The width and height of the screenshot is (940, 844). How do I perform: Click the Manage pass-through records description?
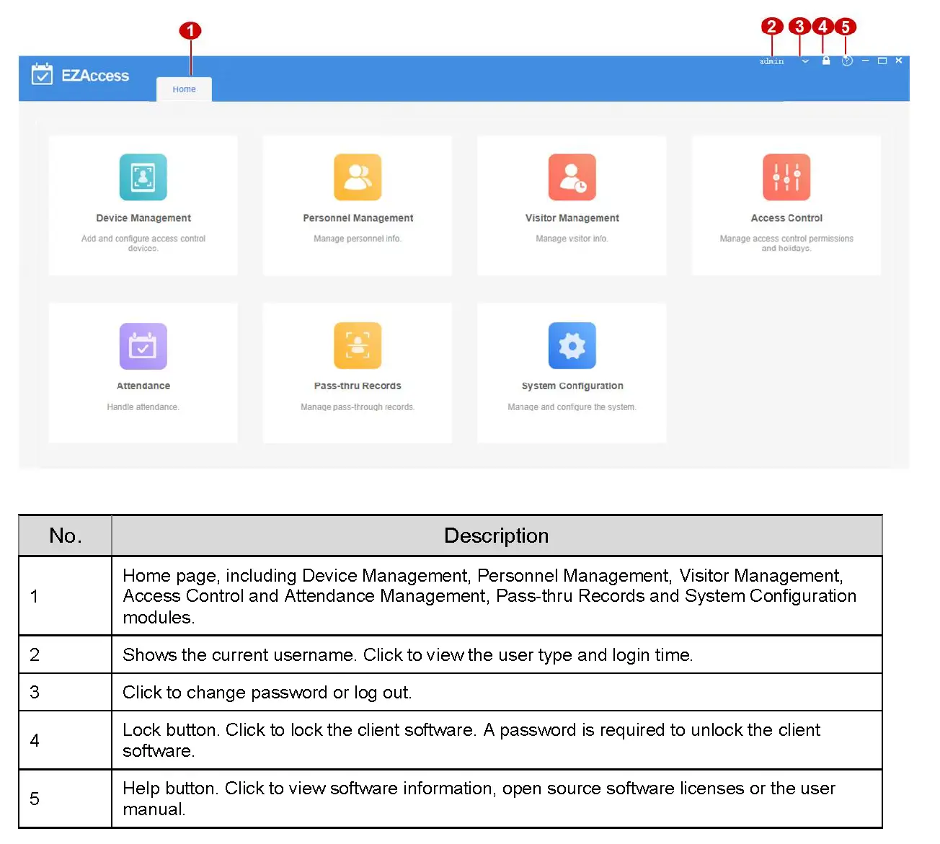coord(358,407)
